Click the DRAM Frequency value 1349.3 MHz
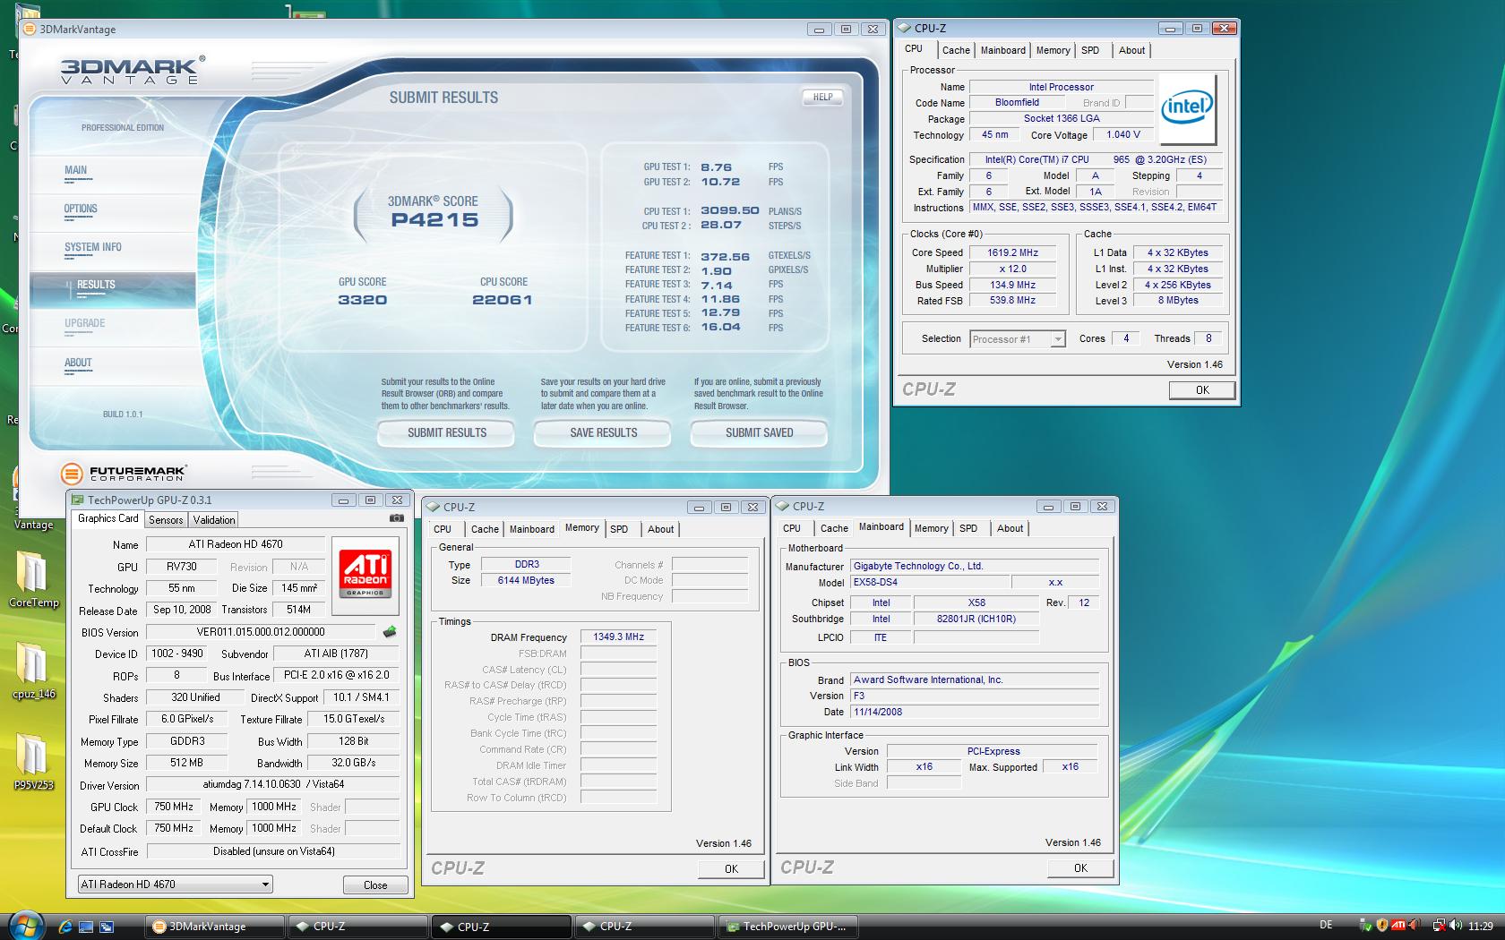Screen dimensions: 1505x940 point(618,637)
